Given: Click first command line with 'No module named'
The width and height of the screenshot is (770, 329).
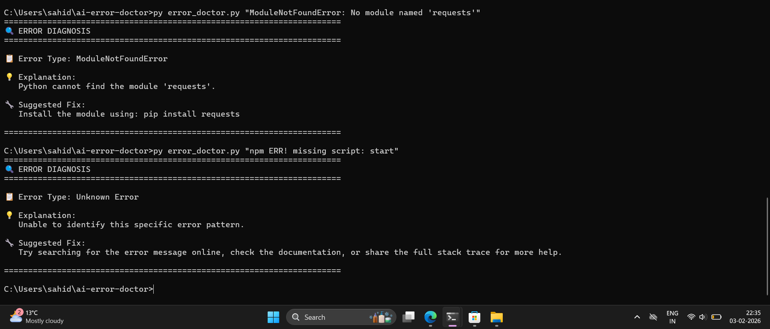Looking at the screenshot, I should tap(242, 13).
